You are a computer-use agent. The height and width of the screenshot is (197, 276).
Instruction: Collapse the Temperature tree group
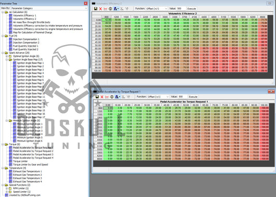[3, 168]
